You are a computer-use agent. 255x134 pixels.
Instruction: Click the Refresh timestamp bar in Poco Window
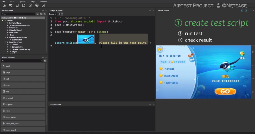point(23,18)
